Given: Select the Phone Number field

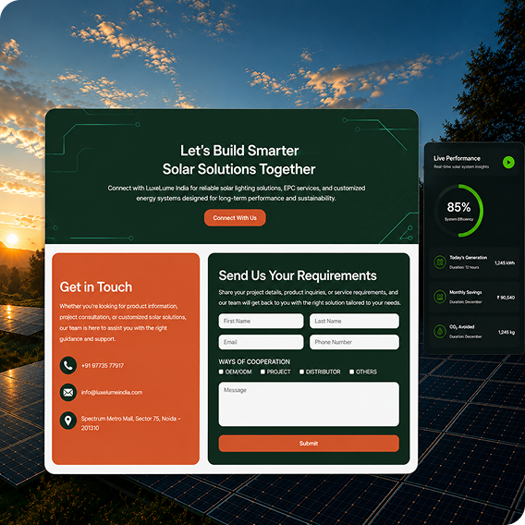Looking at the screenshot, I should [x=354, y=342].
